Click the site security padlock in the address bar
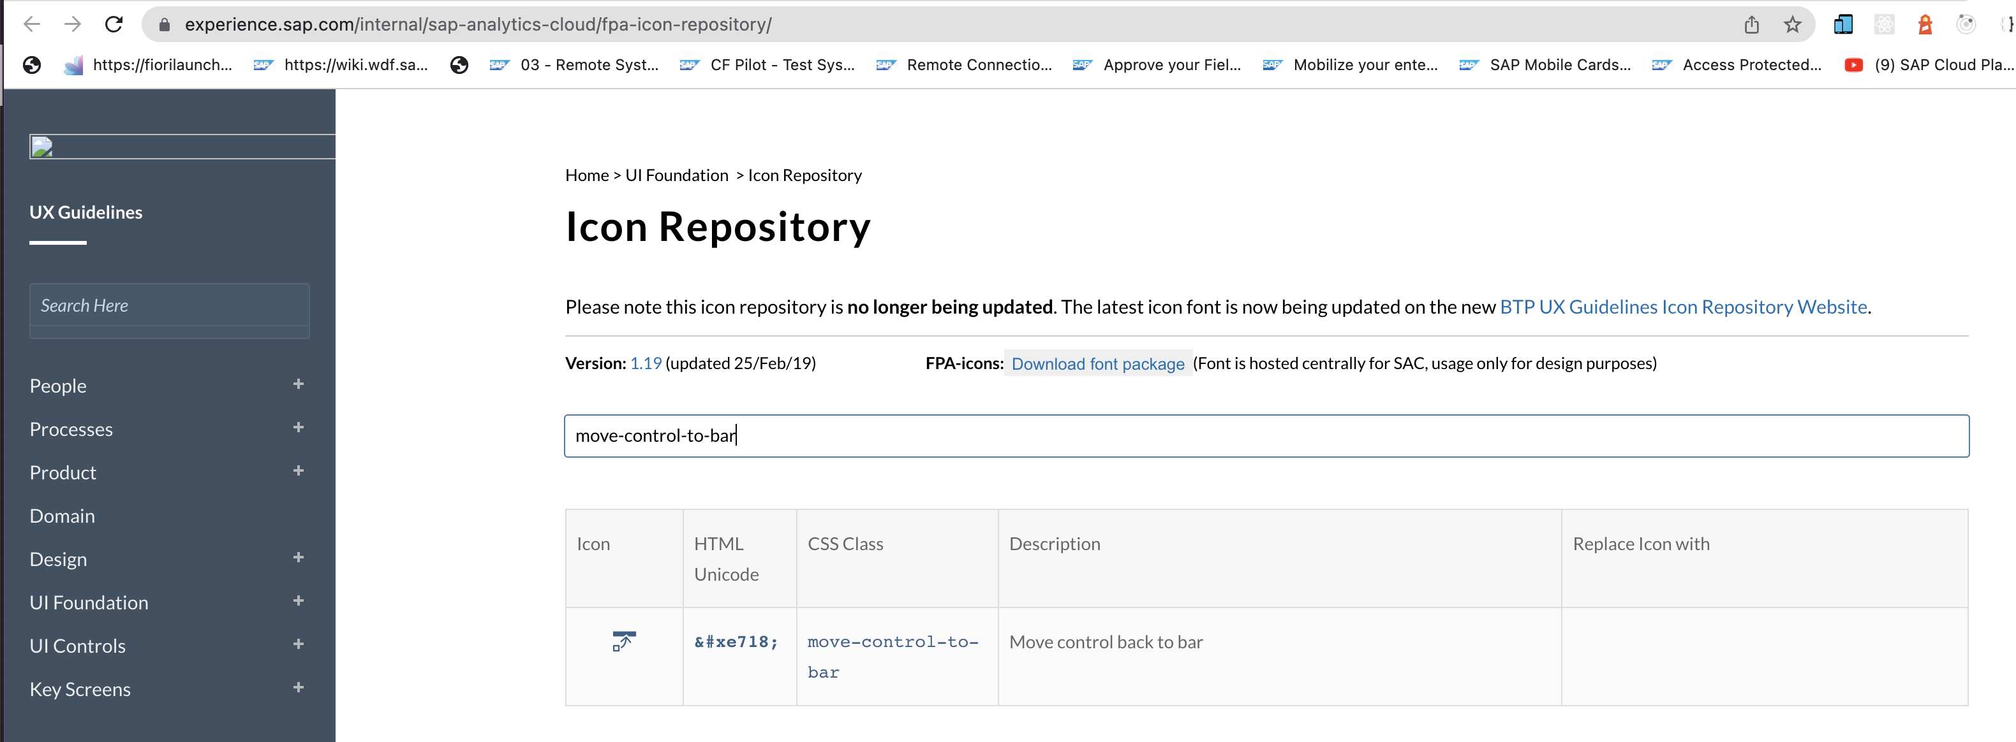The image size is (2016, 742). [x=165, y=24]
